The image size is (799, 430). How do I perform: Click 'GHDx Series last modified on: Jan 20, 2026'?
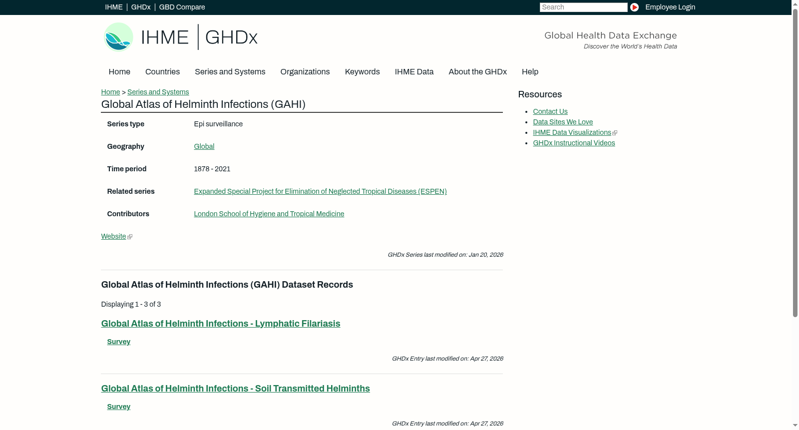pos(445,255)
